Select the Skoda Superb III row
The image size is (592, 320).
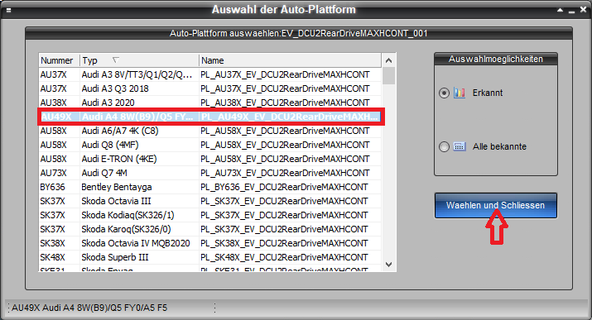pyautogui.click(x=210, y=257)
